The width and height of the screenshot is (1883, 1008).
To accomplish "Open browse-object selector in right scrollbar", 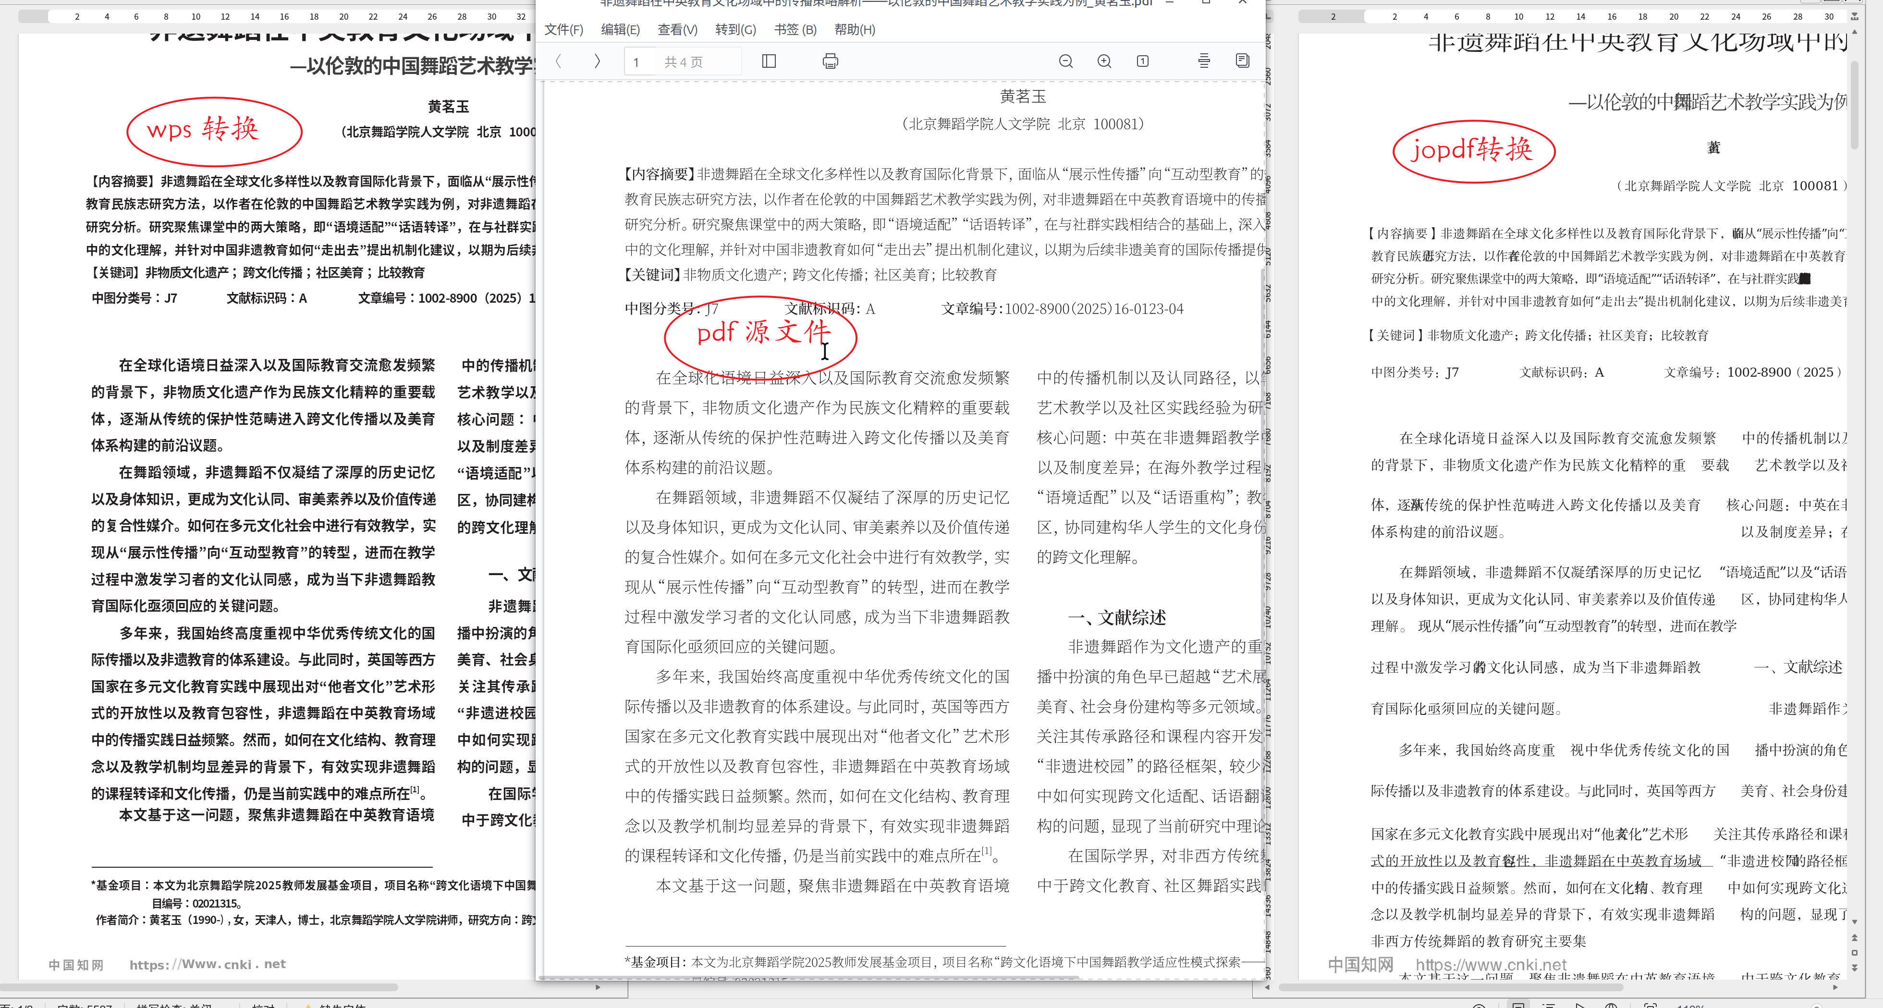I will click(1855, 952).
